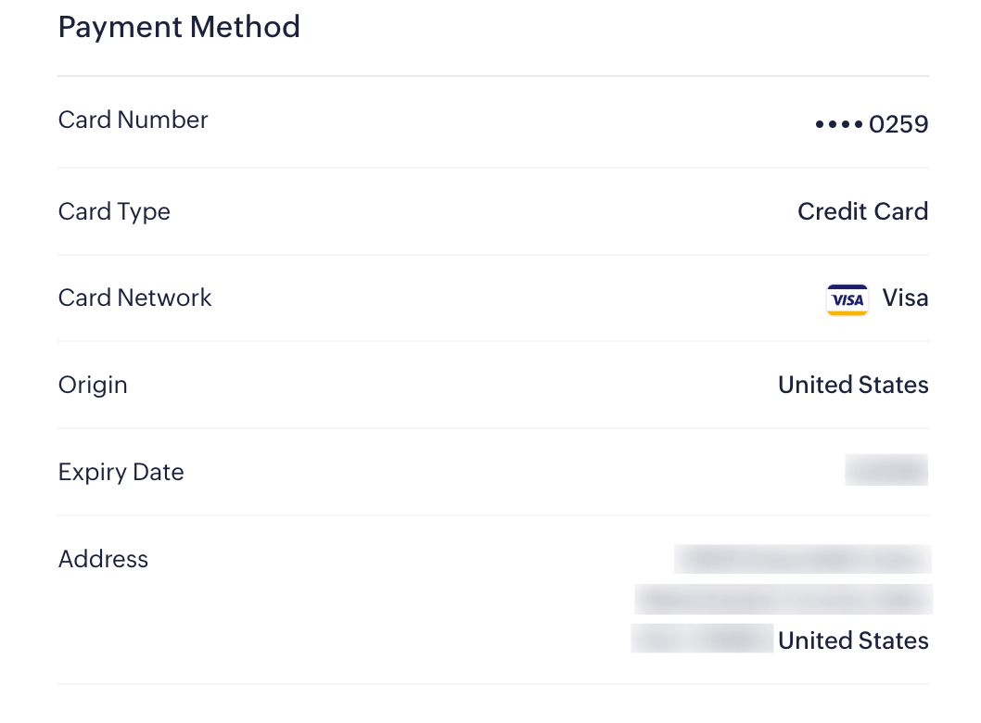Select the "Card Number" field label
The height and width of the screenshot is (723, 981).
(x=133, y=120)
